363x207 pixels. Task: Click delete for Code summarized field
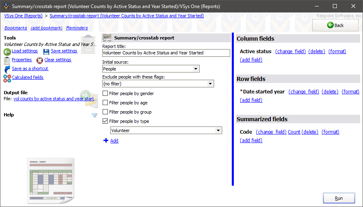pos(310,132)
